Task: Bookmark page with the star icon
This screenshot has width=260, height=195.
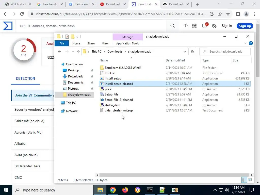Action: point(228,14)
